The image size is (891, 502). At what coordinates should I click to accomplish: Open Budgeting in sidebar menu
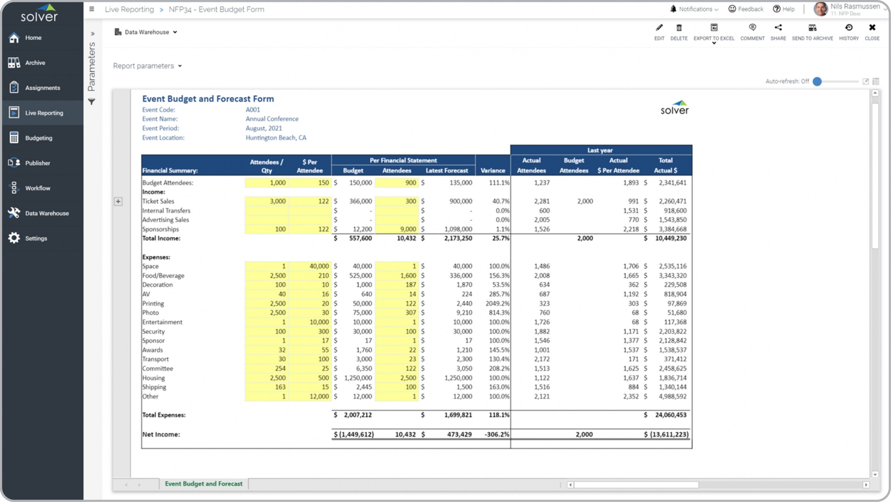[38, 138]
